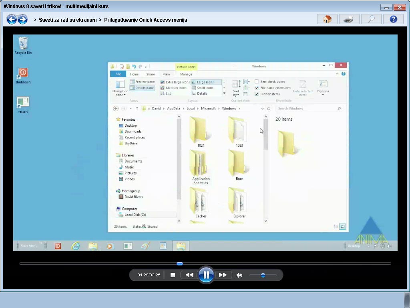Open the Options icon in the ribbon

pos(322,85)
